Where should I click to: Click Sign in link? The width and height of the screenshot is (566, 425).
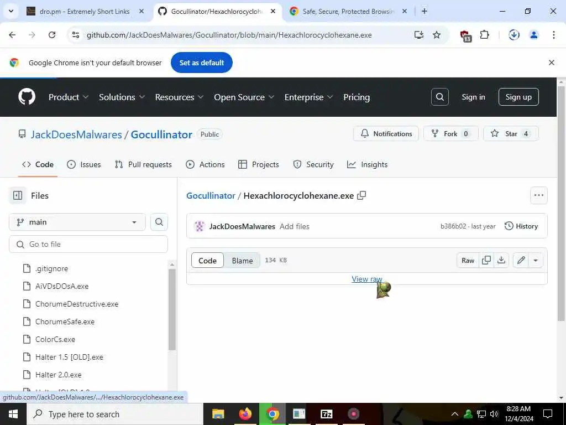tap(473, 97)
